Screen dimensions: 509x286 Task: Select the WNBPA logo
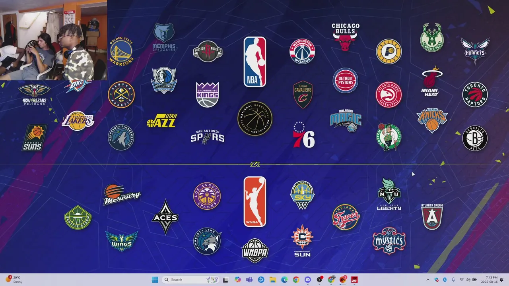tap(255, 251)
